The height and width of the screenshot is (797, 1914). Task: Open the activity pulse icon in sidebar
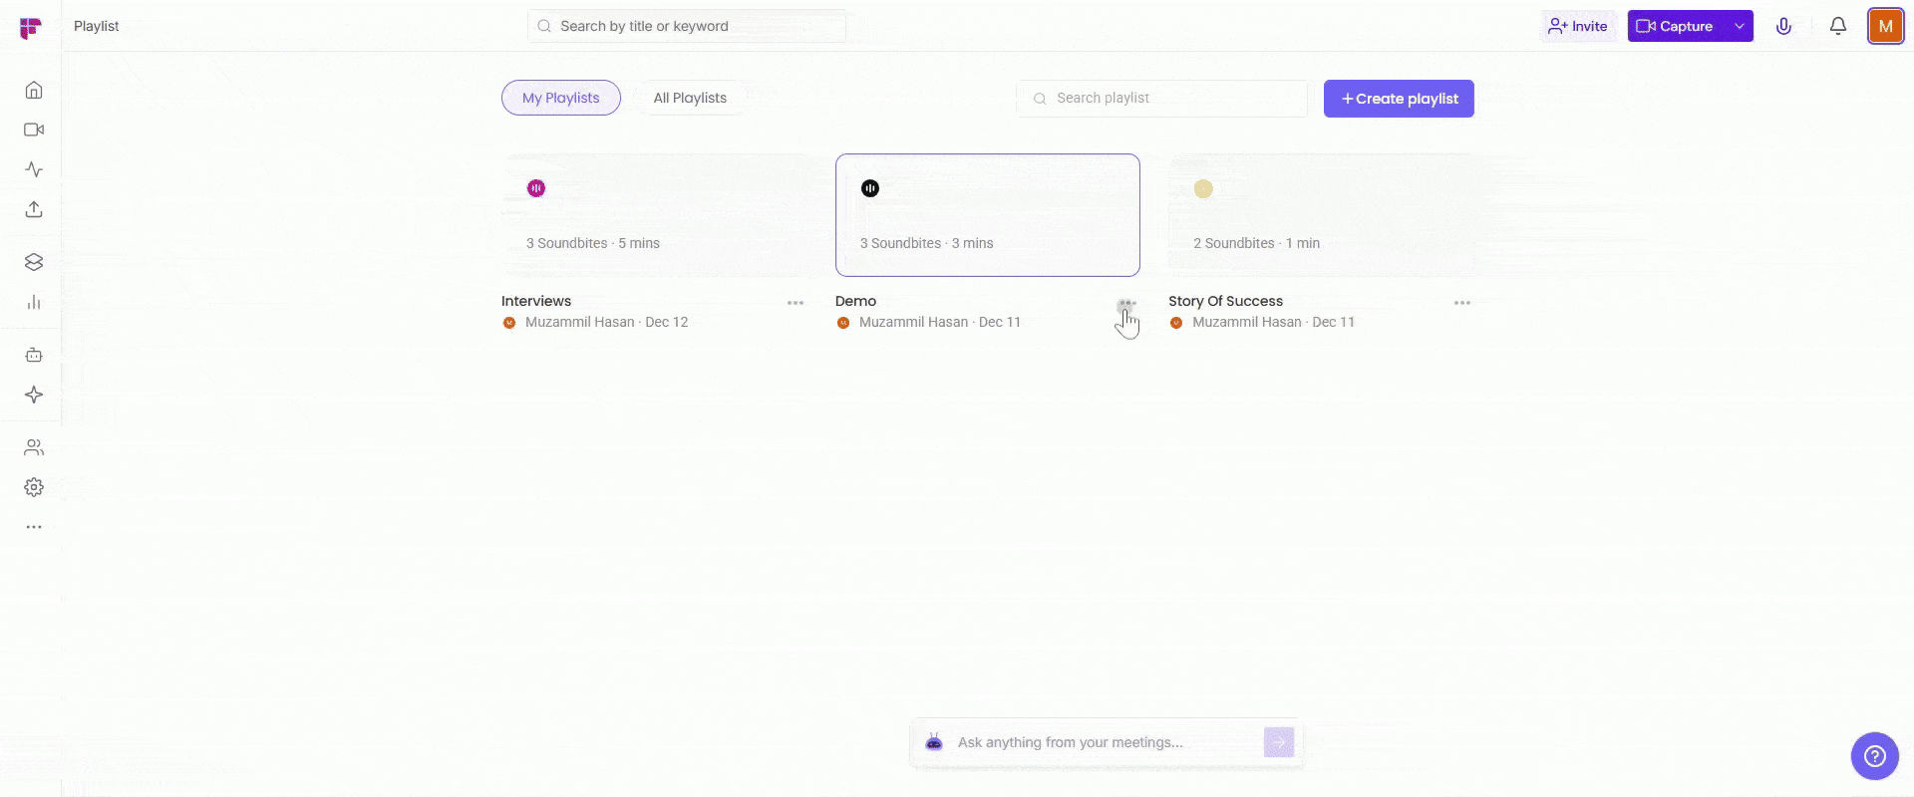point(34,169)
